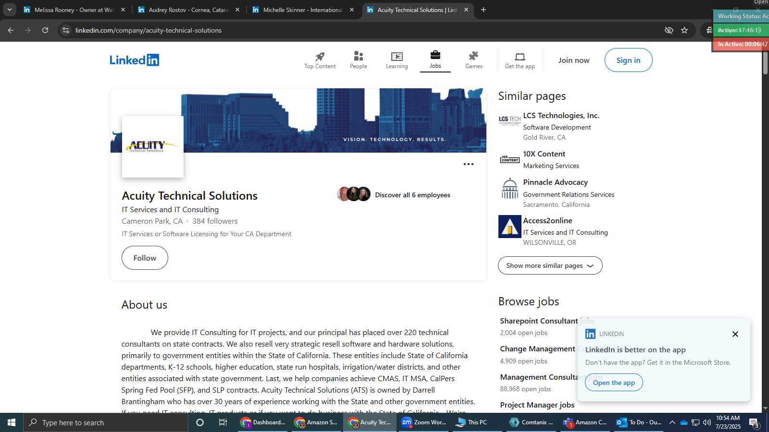Close the LinkedIn app notification popup
The image size is (769, 432).
click(x=735, y=334)
